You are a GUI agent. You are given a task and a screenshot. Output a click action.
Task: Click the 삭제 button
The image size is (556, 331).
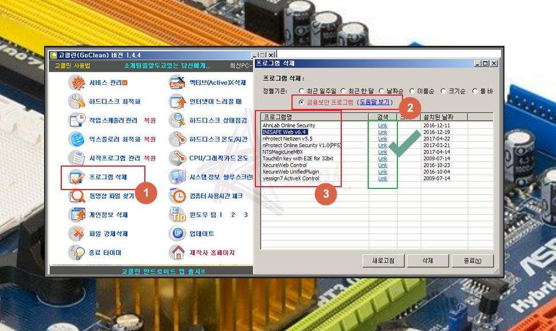[428, 261]
